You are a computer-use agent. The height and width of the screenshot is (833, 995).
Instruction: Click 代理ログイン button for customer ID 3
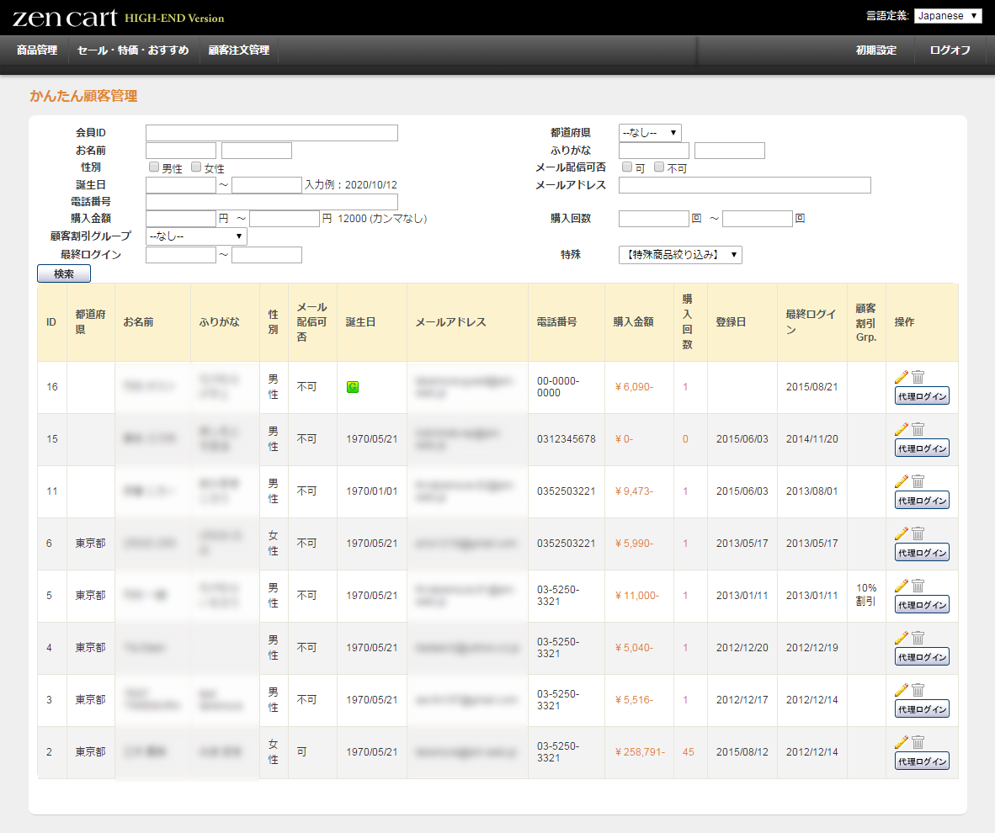922,709
